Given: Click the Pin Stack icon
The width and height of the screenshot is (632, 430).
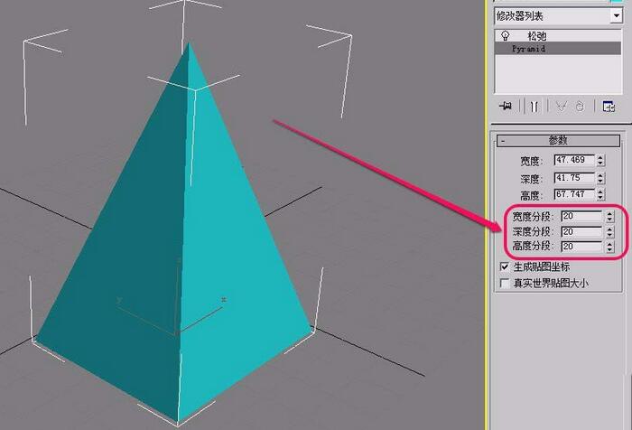Looking at the screenshot, I should click(506, 106).
